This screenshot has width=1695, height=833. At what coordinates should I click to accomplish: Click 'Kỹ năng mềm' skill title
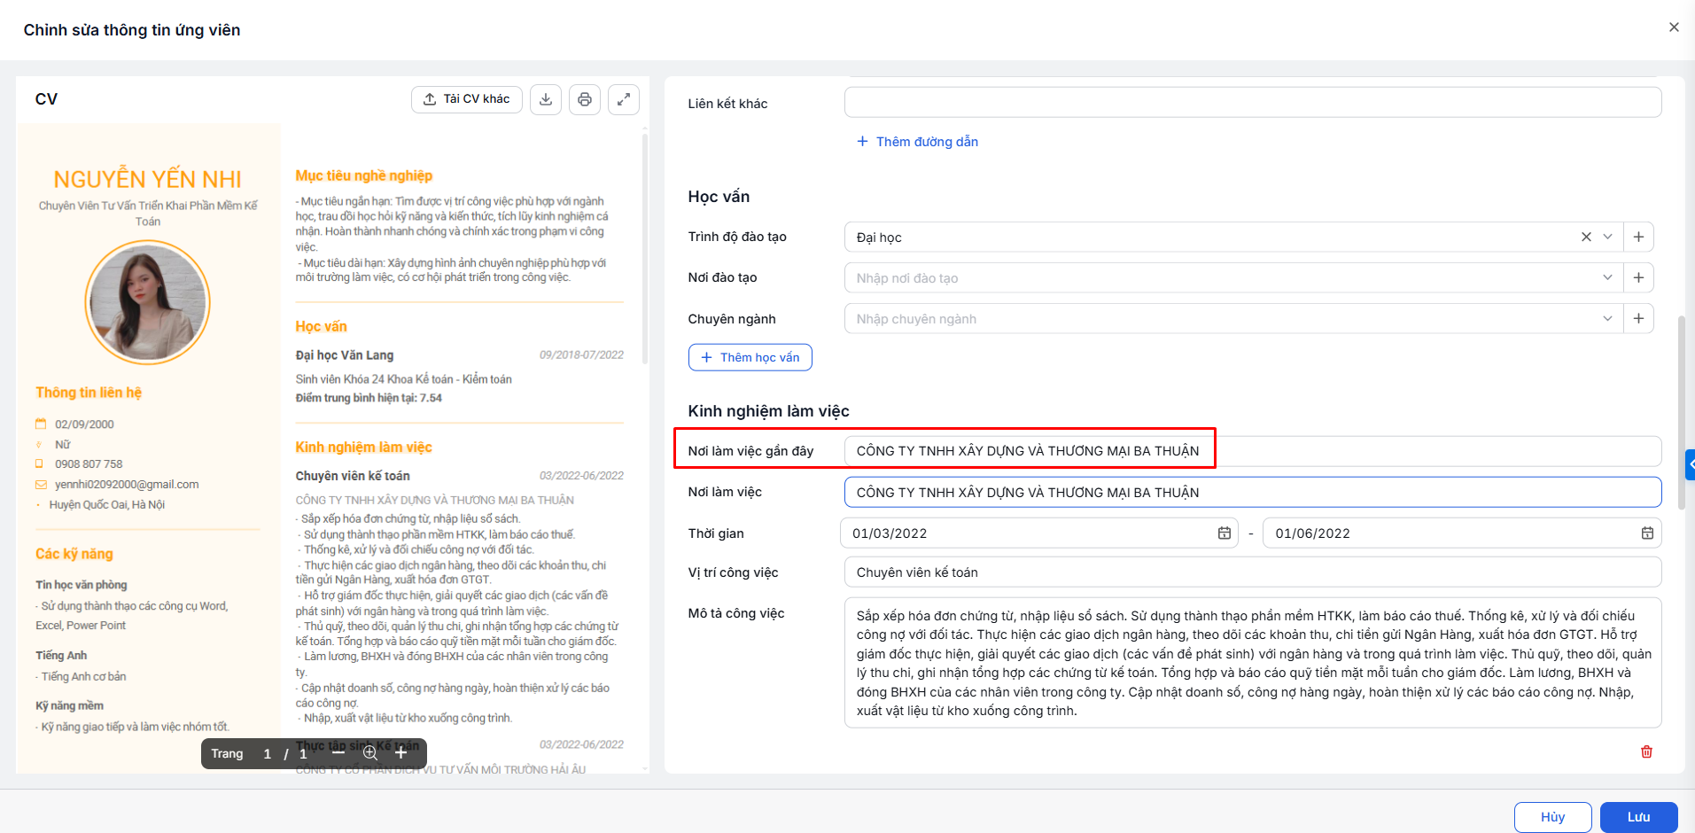pyautogui.click(x=70, y=705)
